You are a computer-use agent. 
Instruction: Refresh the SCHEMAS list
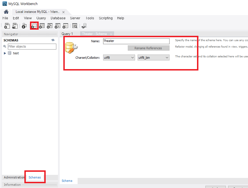[x=53, y=40]
